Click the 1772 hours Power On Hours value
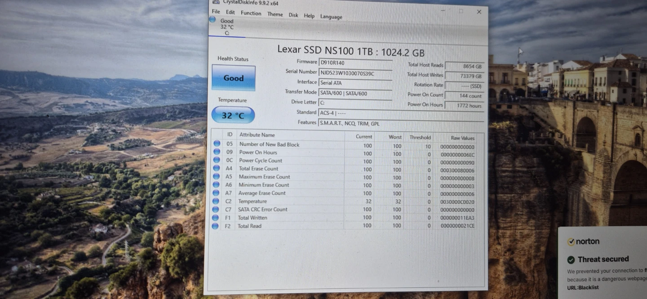This screenshot has height=299, width=647. (465, 106)
